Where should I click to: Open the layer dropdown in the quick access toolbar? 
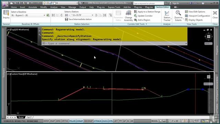(x=77, y=3)
